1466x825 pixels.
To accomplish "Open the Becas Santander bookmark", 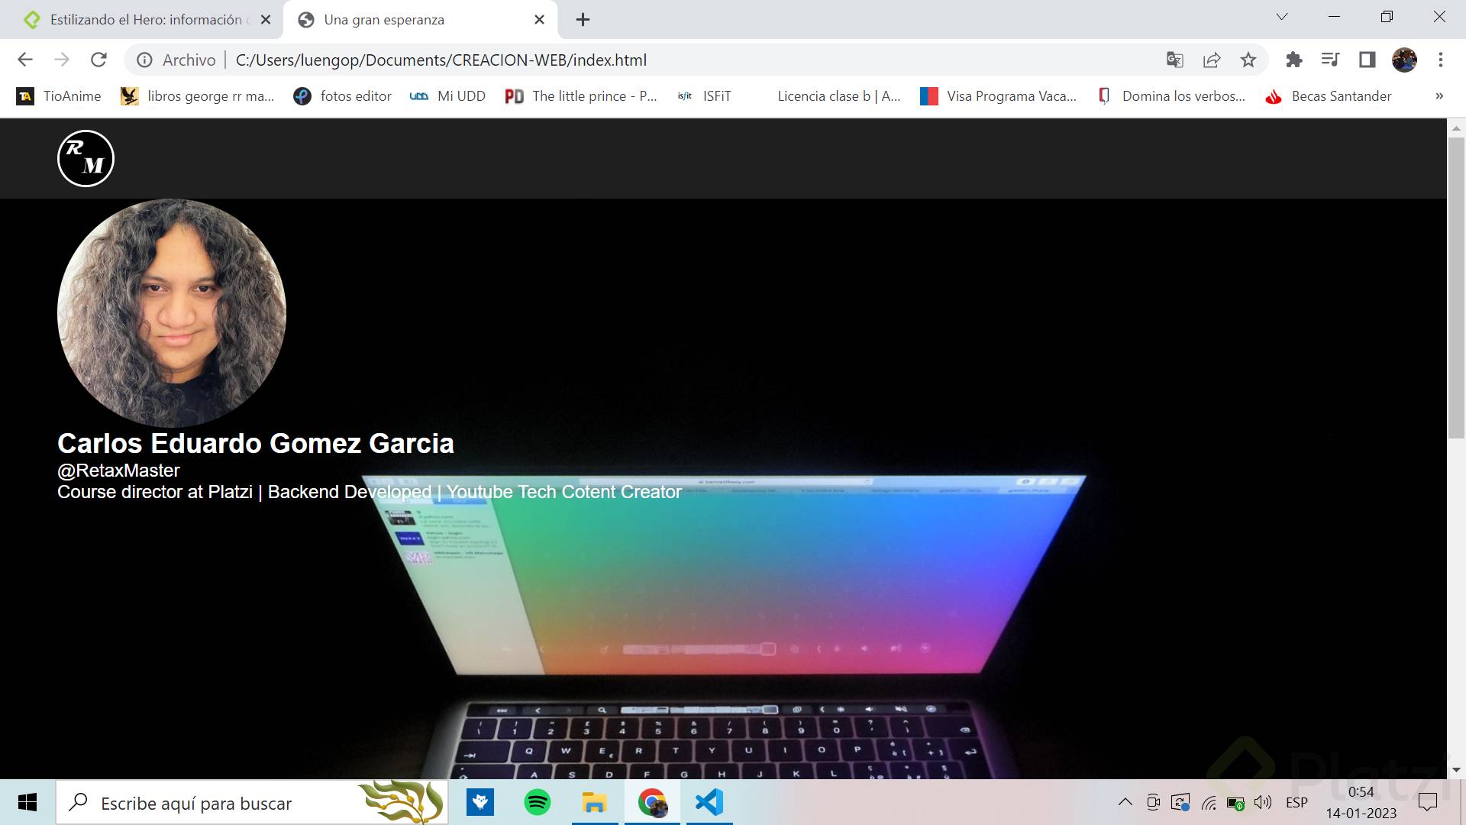I will (x=1340, y=96).
